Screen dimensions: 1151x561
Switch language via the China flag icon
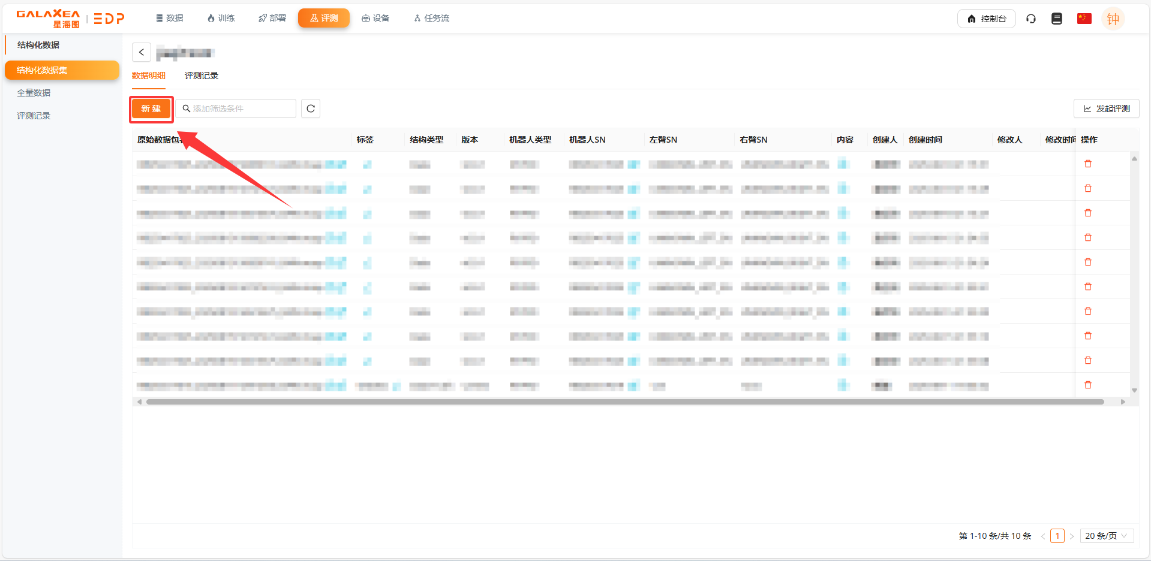point(1084,19)
